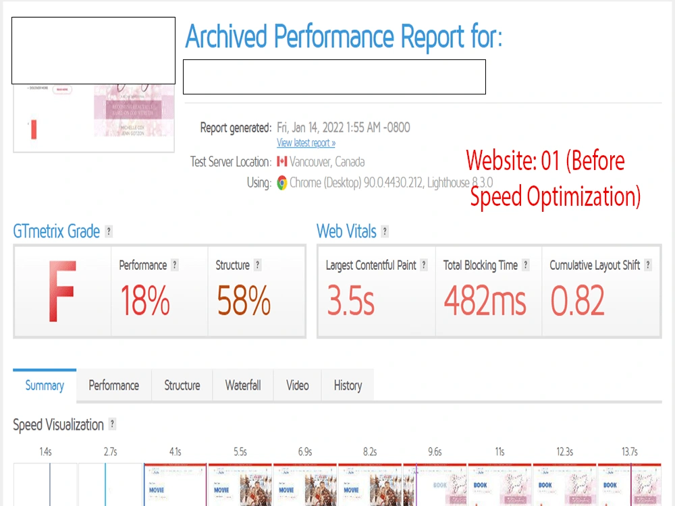
Task: Open the Structure tab
Action: pos(182,385)
